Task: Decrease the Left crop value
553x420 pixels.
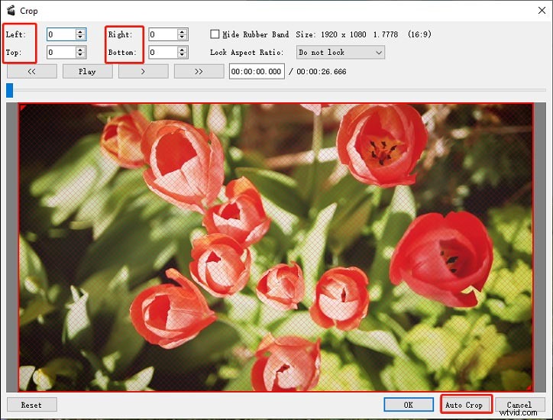Action: pos(80,37)
